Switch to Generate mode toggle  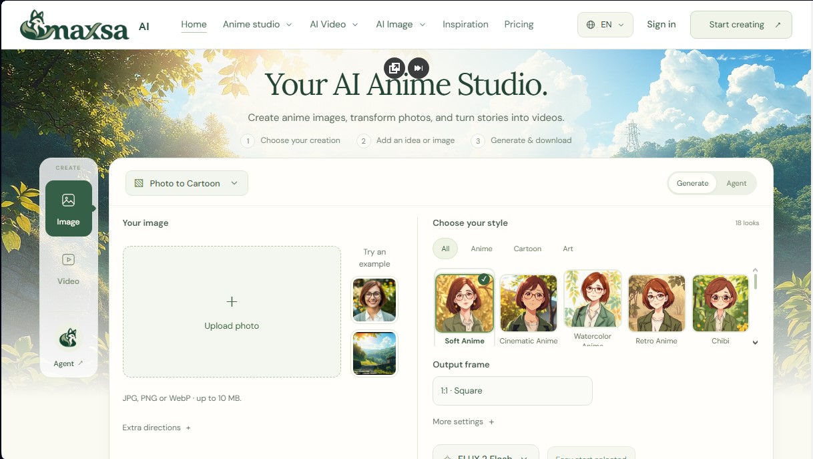click(692, 183)
